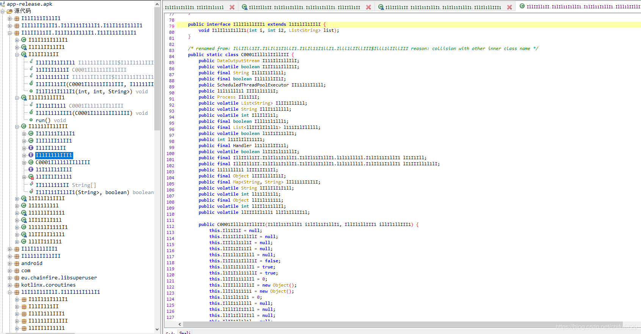The width and height of the screenshot is (641, 334).
Task: Click ScheduledThreadPoolExecutor type in code
Action: point(253,85)
